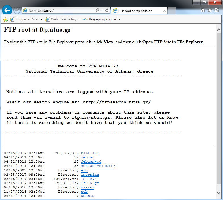Go to the Home page icon
Image resolution: width=223 pixels, height=200 pixels.
pyautogui.click(x=203, y=10)
